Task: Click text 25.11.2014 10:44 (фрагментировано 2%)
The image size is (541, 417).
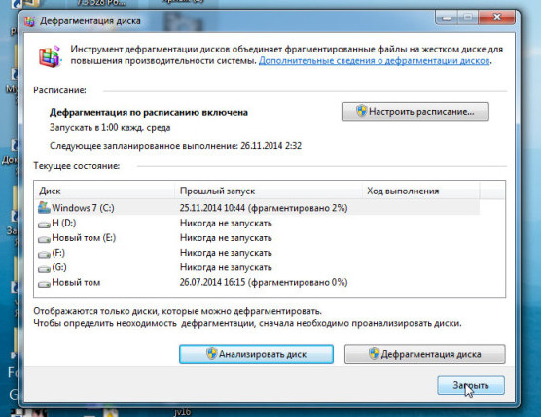Action: point(264,208)
